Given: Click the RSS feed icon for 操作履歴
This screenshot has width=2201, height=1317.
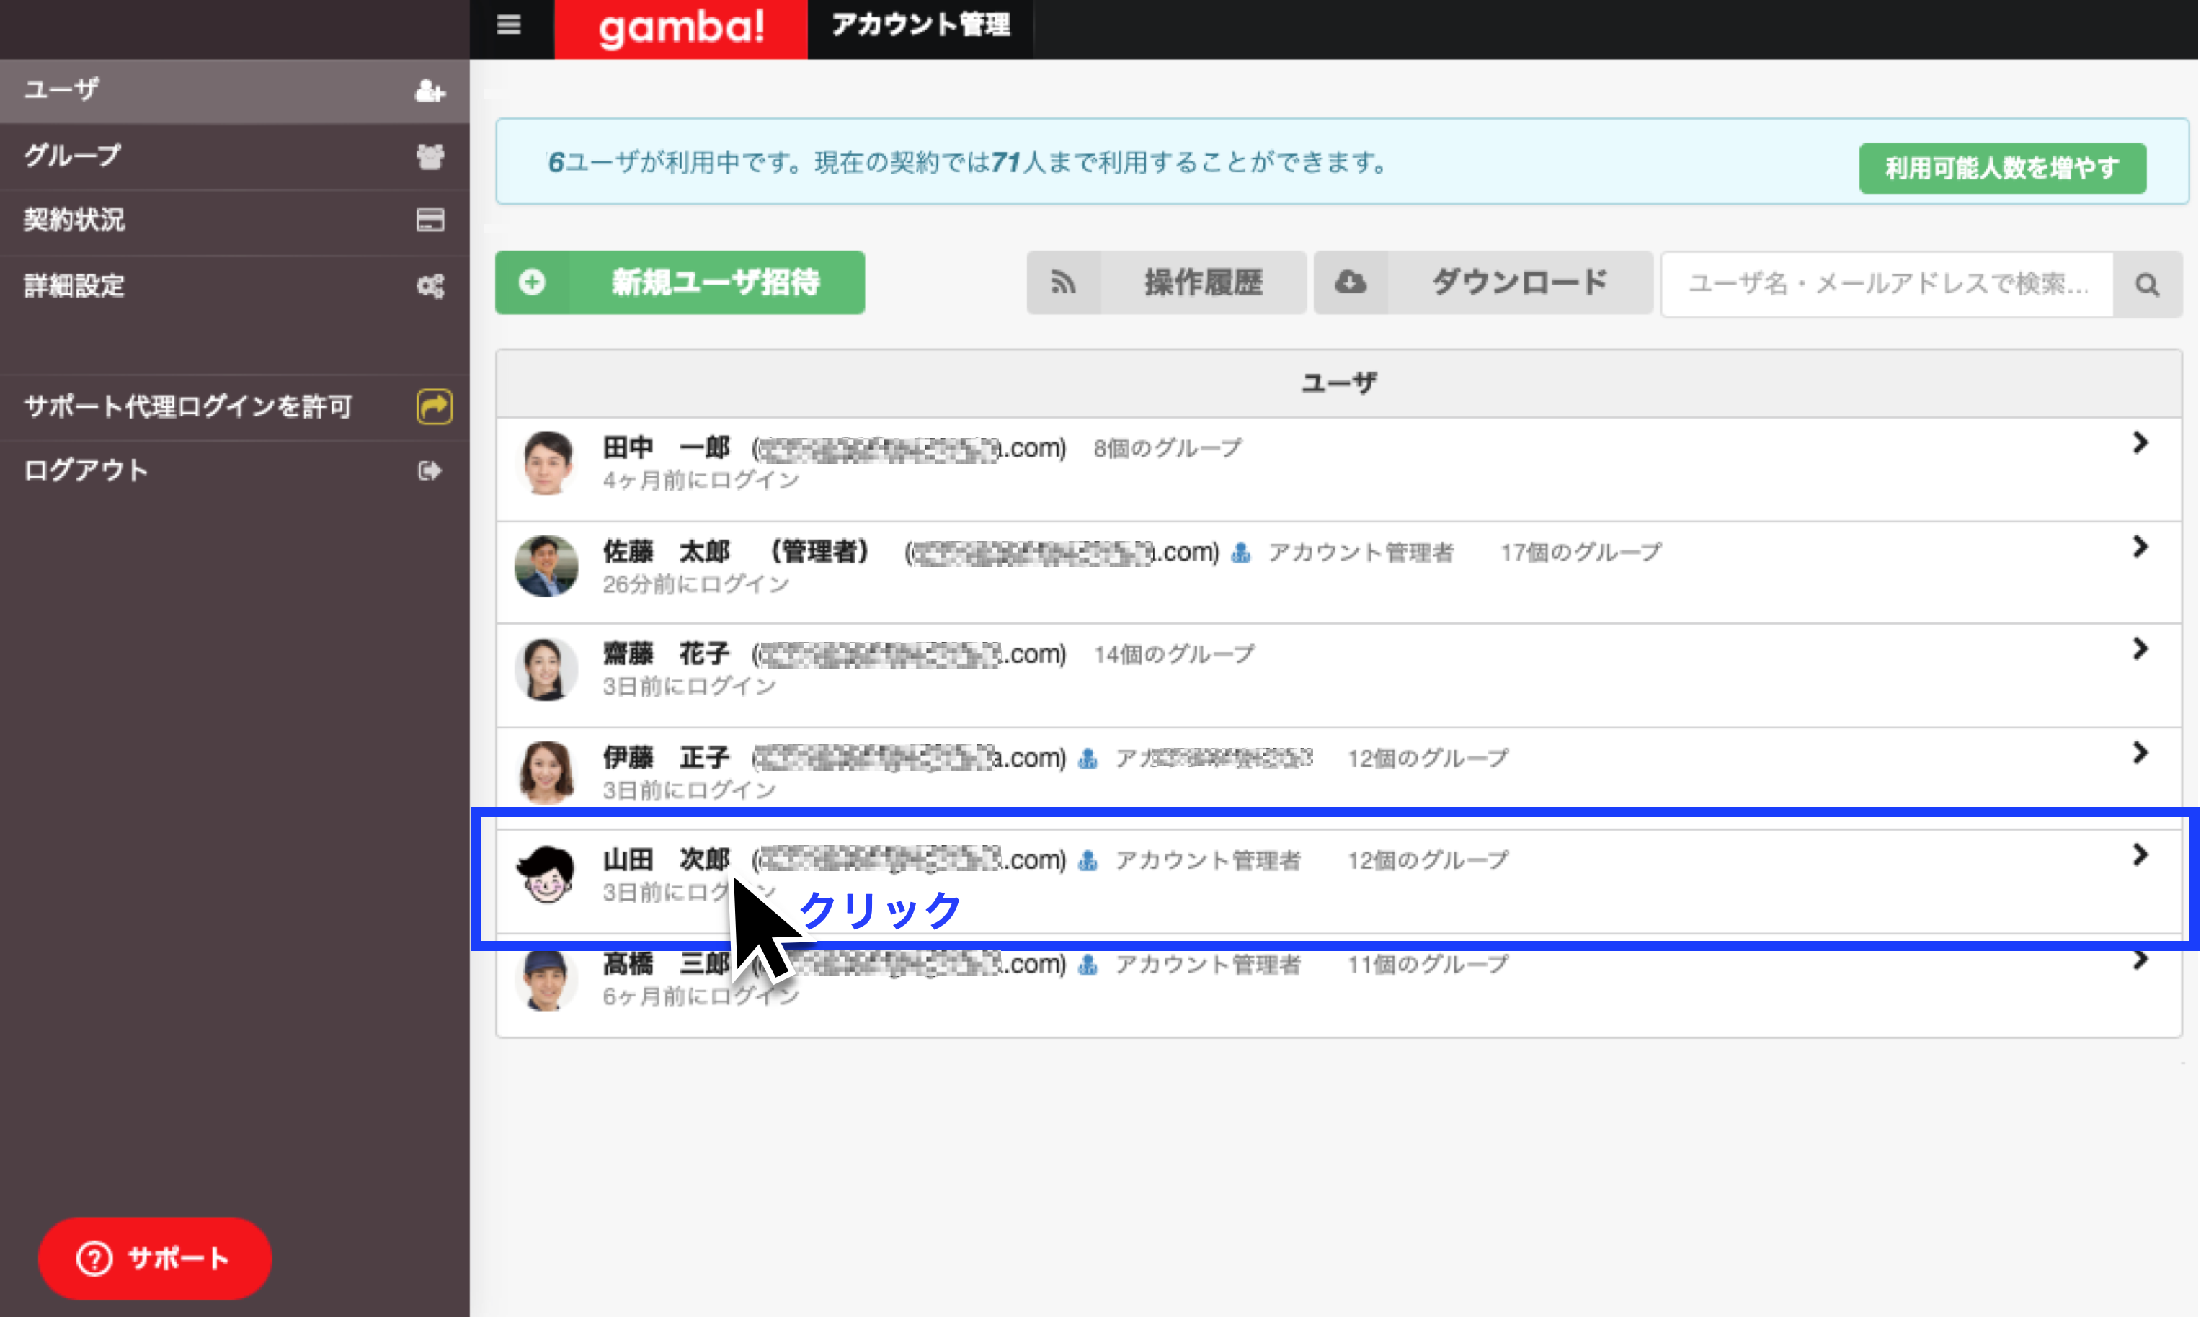Looking at the screenshot, I should point(1063,282).
